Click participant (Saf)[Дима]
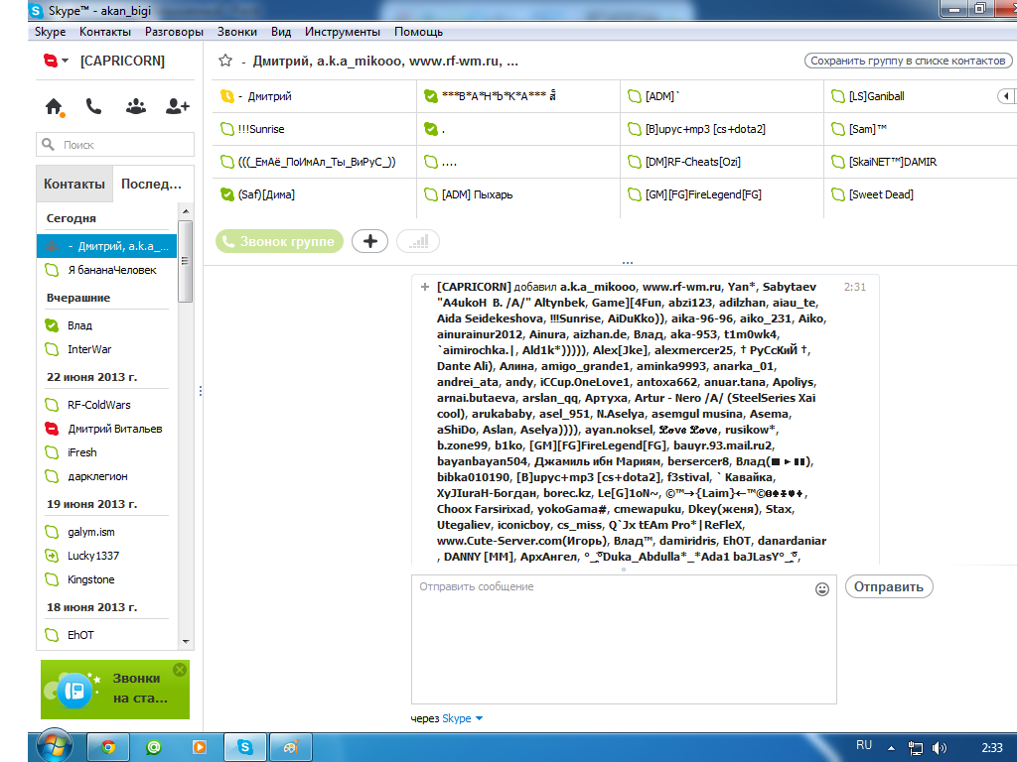Viewport: 1017px width, 762px height. (315, 194)
